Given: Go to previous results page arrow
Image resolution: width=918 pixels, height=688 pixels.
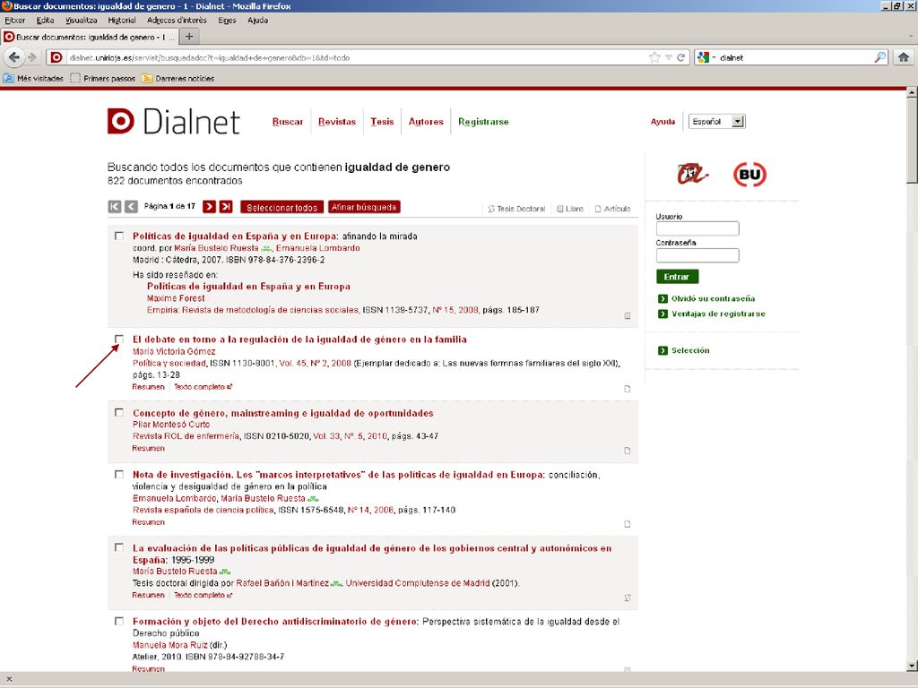Looking at the screenshot, I should (x=131, y=207).
